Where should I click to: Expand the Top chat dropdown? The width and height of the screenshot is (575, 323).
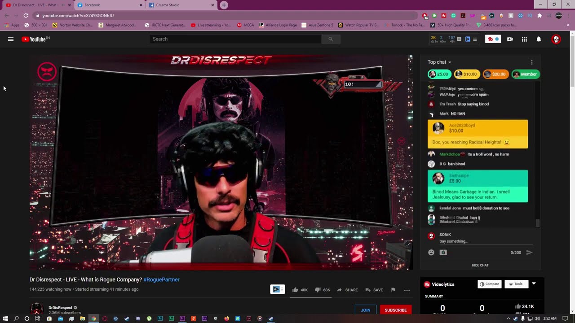click(x=439, y=62)
